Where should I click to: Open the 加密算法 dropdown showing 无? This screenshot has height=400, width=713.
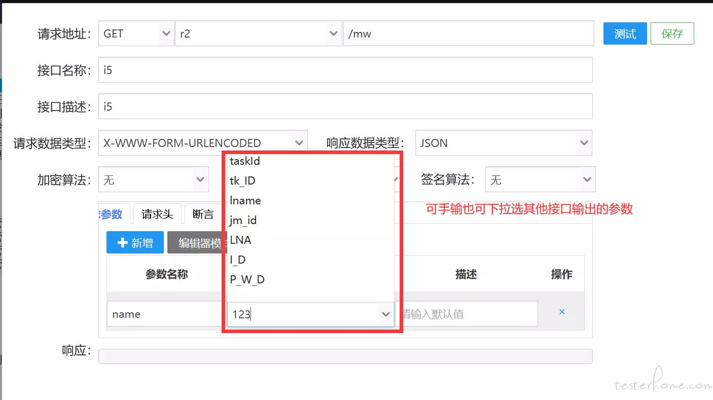pyautogui.click(x=154, y=179)
